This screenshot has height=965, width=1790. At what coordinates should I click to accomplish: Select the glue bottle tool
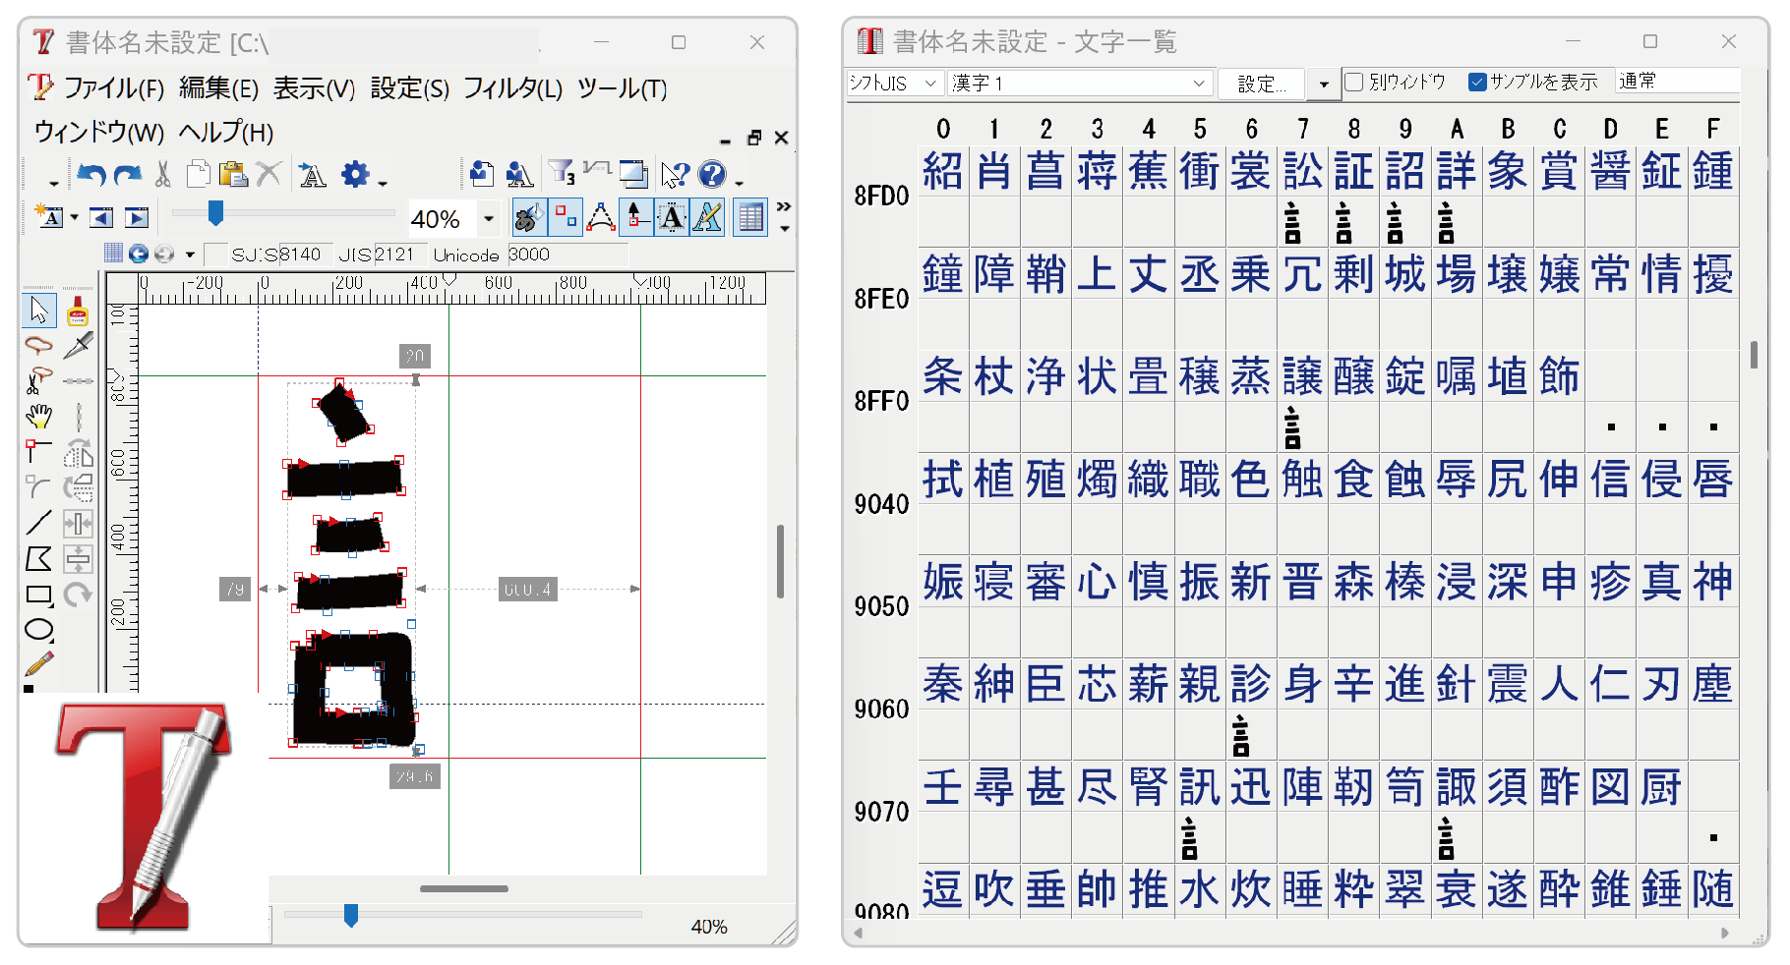[78, 312]
